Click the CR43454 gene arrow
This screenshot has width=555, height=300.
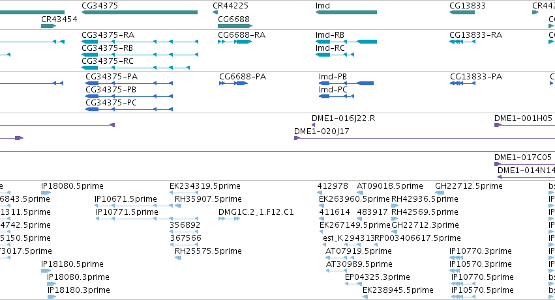click(x=48, y=26)
